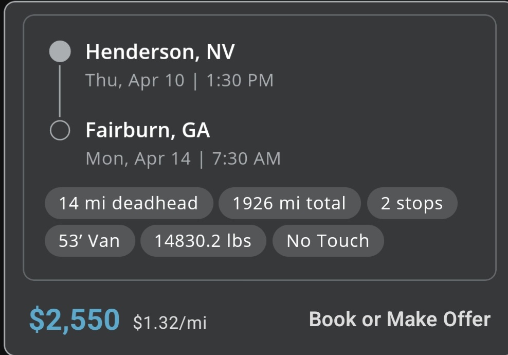Click the $1.32/mi rate text

(x=170, y=323)
